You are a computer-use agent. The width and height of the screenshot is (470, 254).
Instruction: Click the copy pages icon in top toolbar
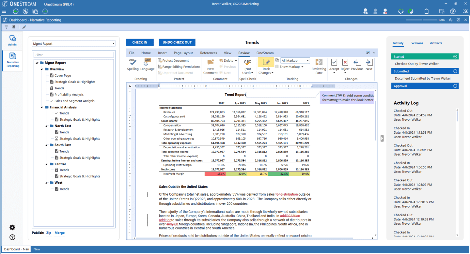tap(35, 11)
